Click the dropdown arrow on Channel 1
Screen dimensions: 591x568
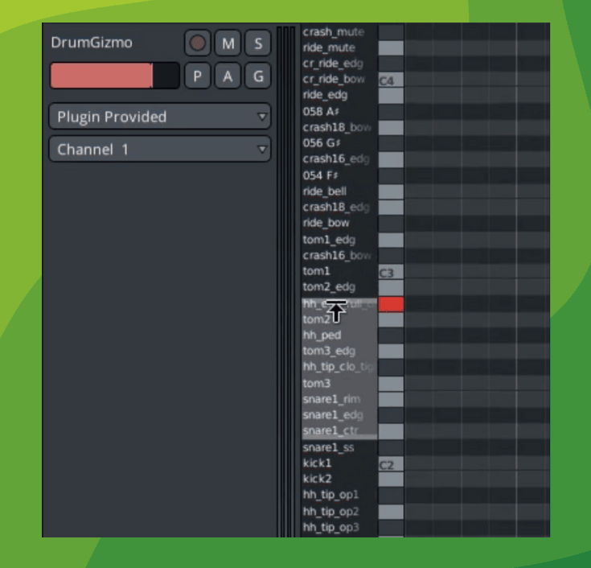coord(261,150)
